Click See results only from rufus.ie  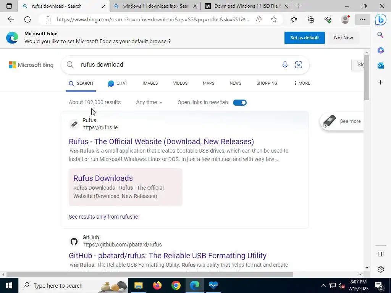point(103,217)
